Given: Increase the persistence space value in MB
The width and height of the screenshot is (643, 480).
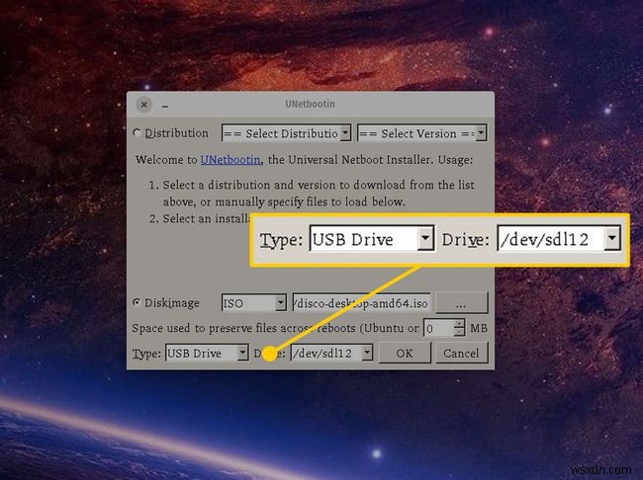Looking at the screenshot, I should (459, 324).
